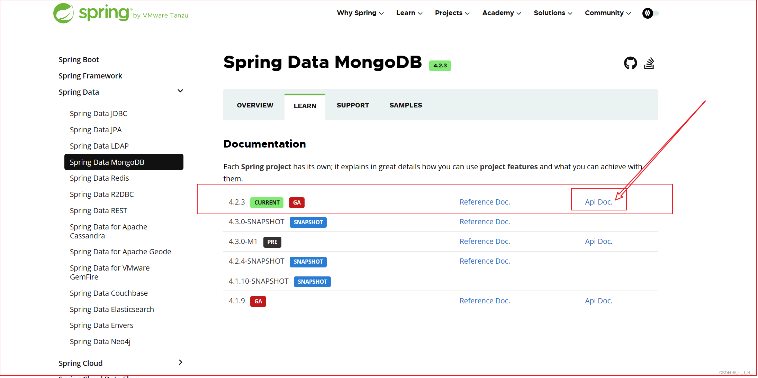Open the Community dropdown menu
Viewport: 758px width, 378px height.
tap(607, 13)
